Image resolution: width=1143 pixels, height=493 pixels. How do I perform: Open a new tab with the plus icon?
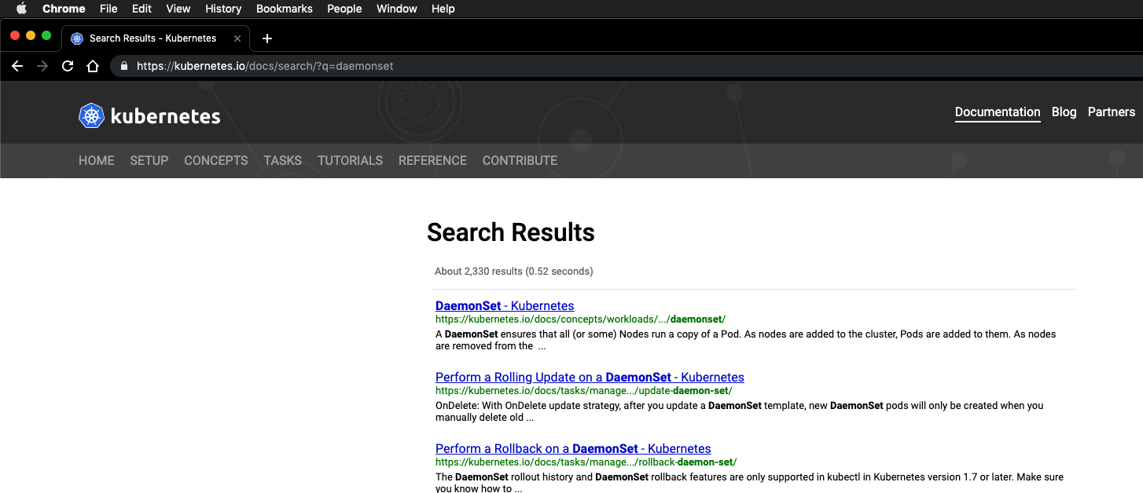point(266,38)
